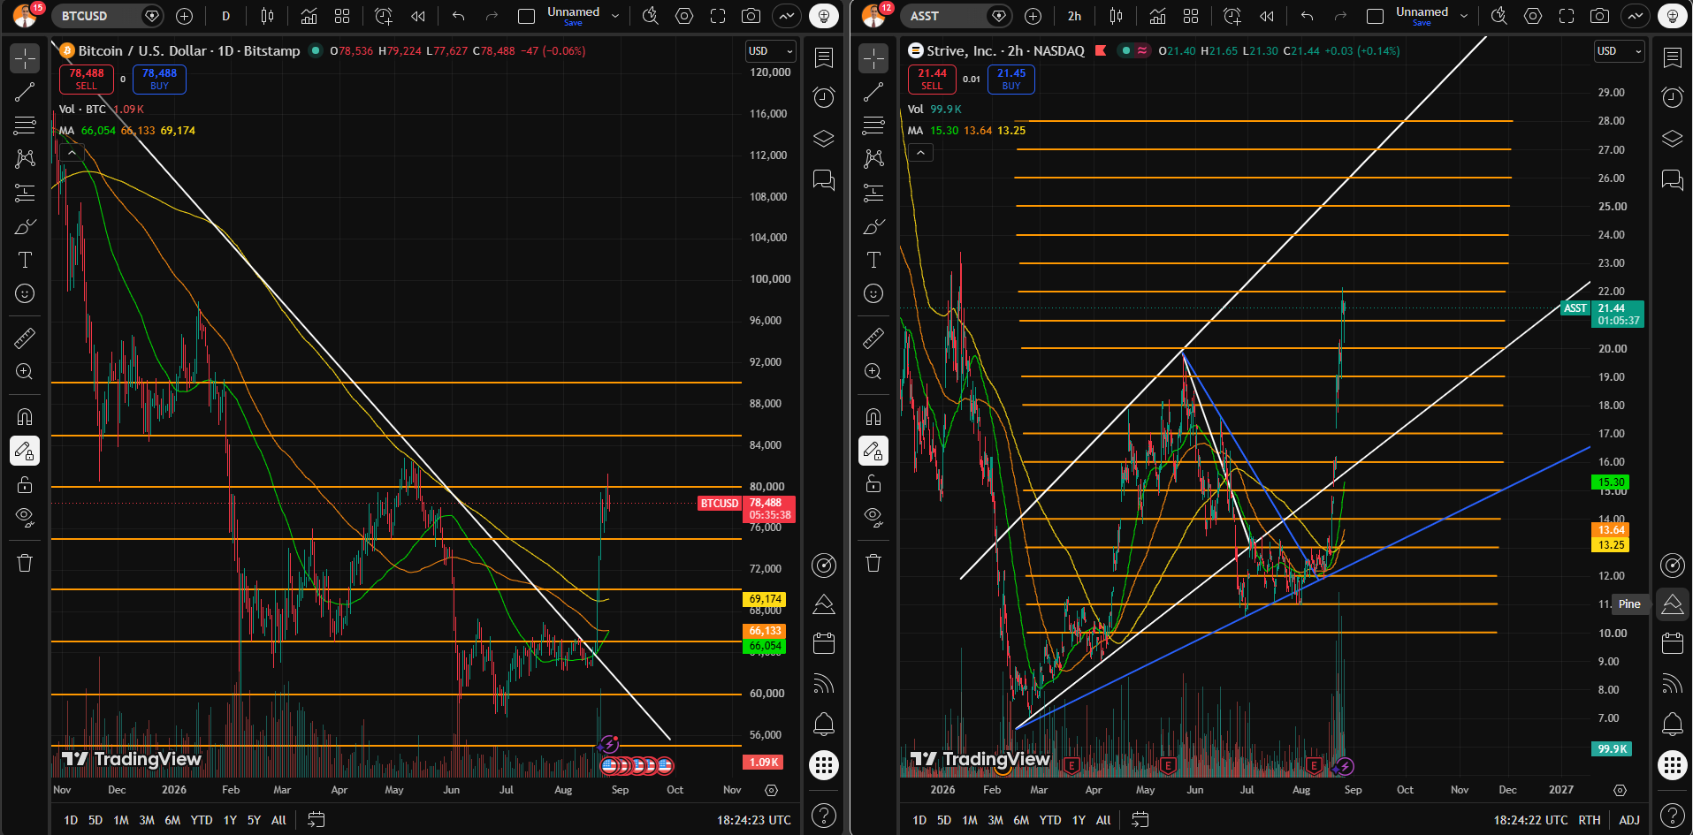Screen dimensions: 1693x835
Task: Open patterns tool in ASST drawing toolbar
Action: (873, 159)
